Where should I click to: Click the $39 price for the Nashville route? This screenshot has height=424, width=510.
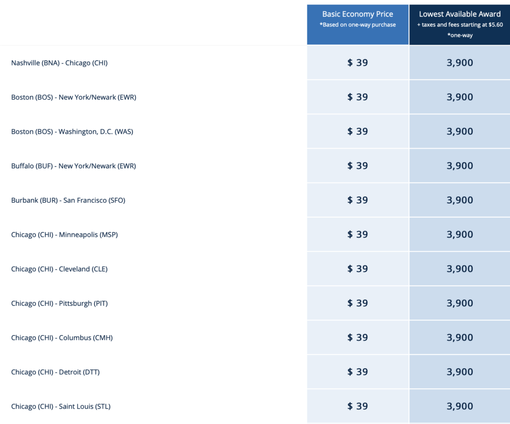pos(357,63)
